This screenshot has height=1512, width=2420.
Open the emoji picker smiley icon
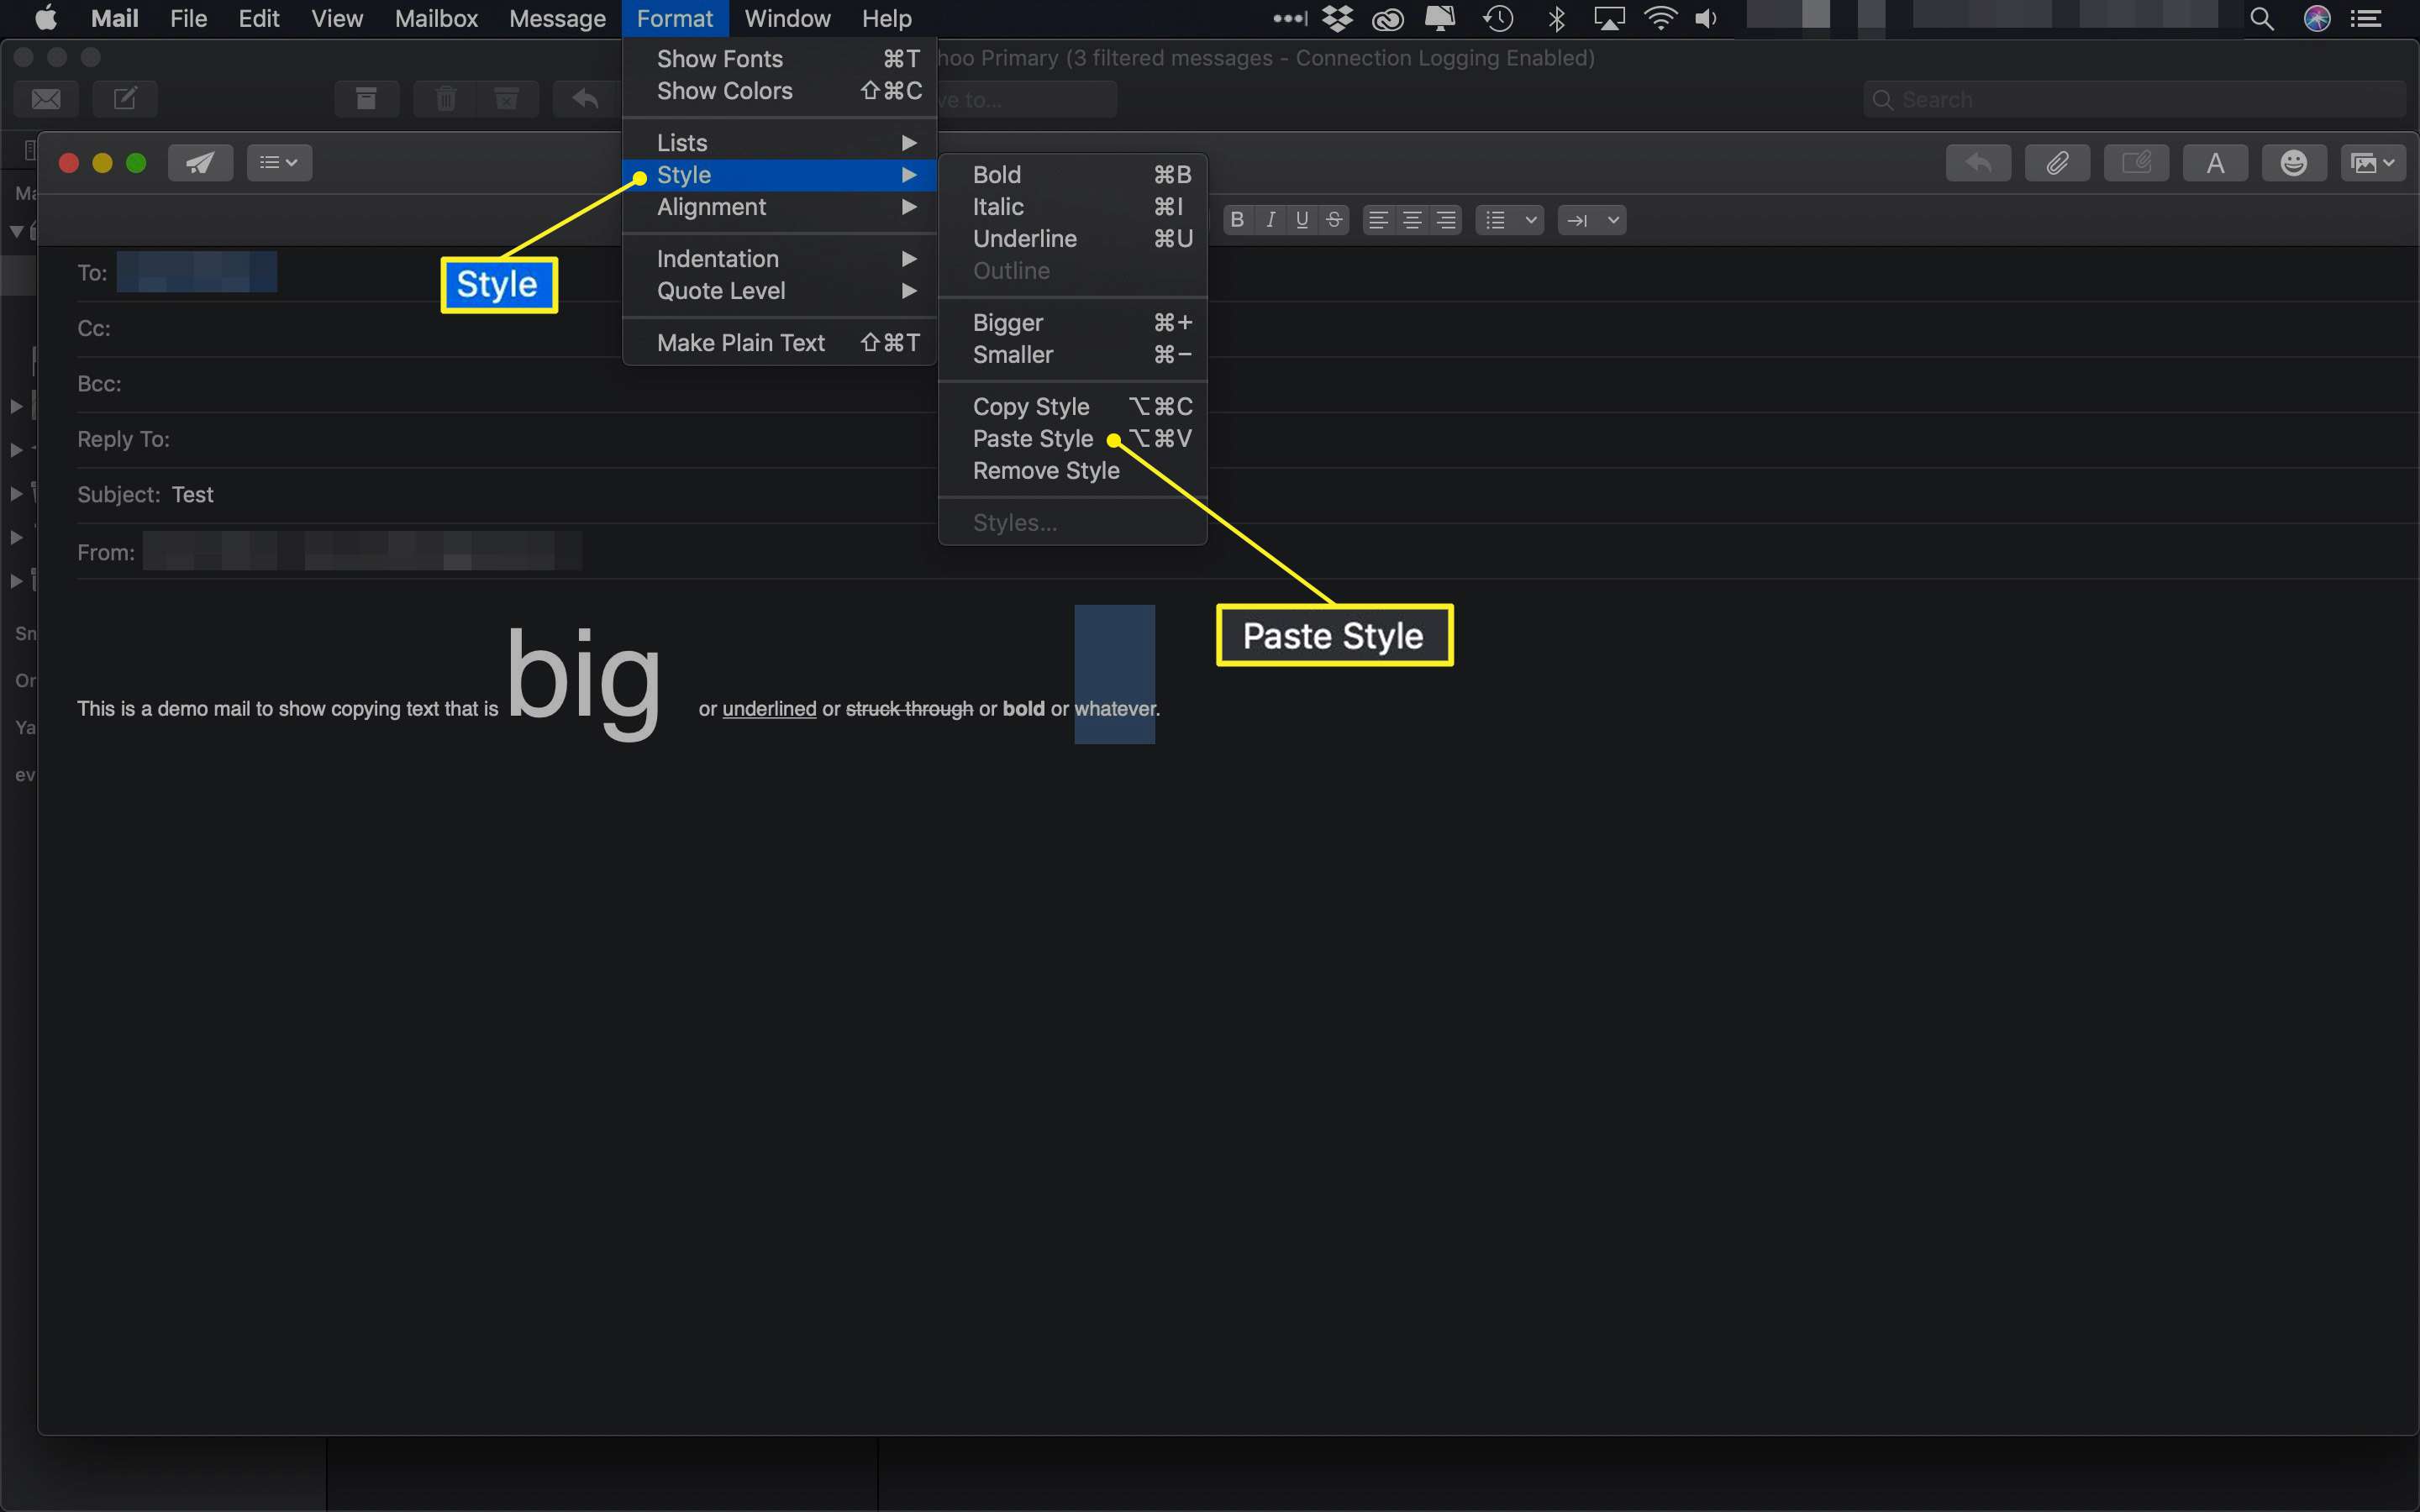(x=2294, y=163)
